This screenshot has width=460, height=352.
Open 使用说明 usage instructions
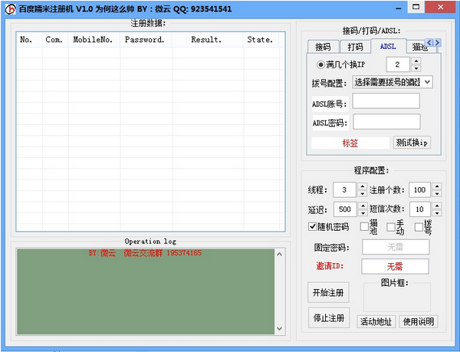pyautogui.click(x=419, y=321)
